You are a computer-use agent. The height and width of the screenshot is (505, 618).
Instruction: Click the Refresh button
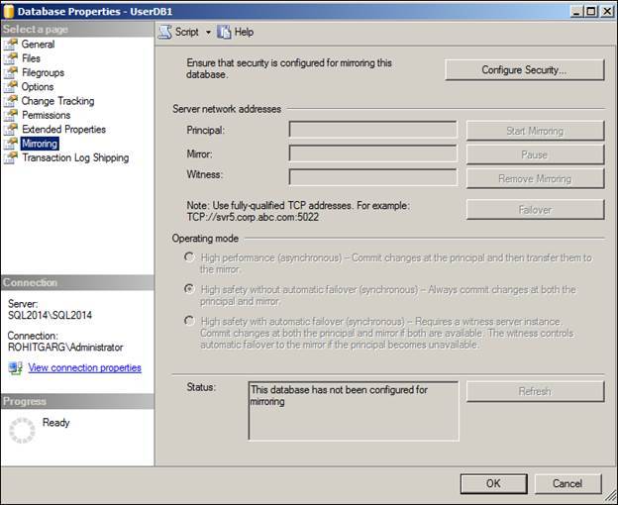tap(535, 391)
